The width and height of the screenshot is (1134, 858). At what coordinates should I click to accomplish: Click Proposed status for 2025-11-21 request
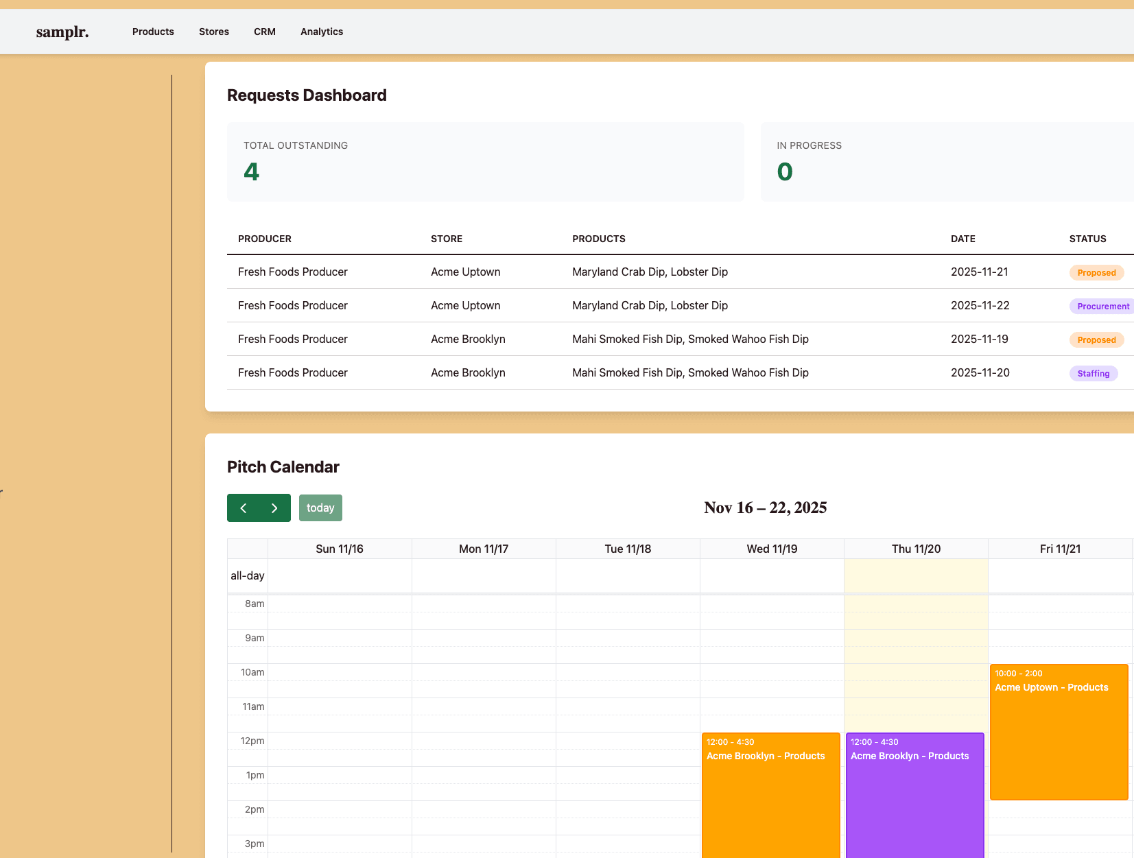[x=1096, y=273]
